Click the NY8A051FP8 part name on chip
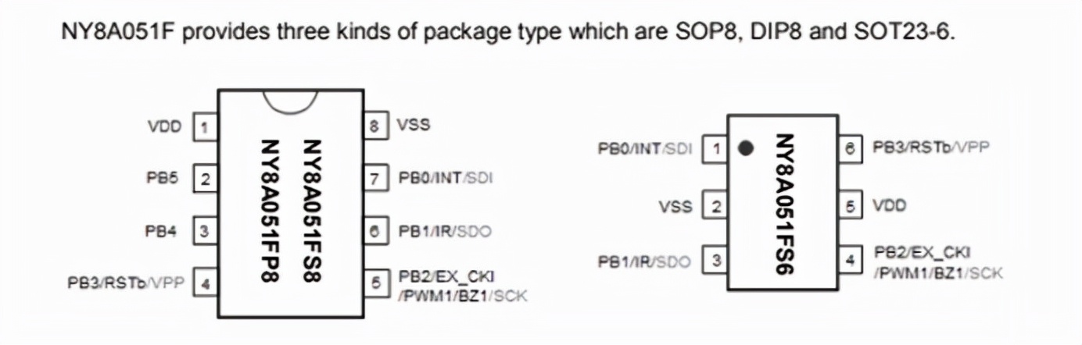This screenshot has height=345, width=1082. (x=270, y=211)
